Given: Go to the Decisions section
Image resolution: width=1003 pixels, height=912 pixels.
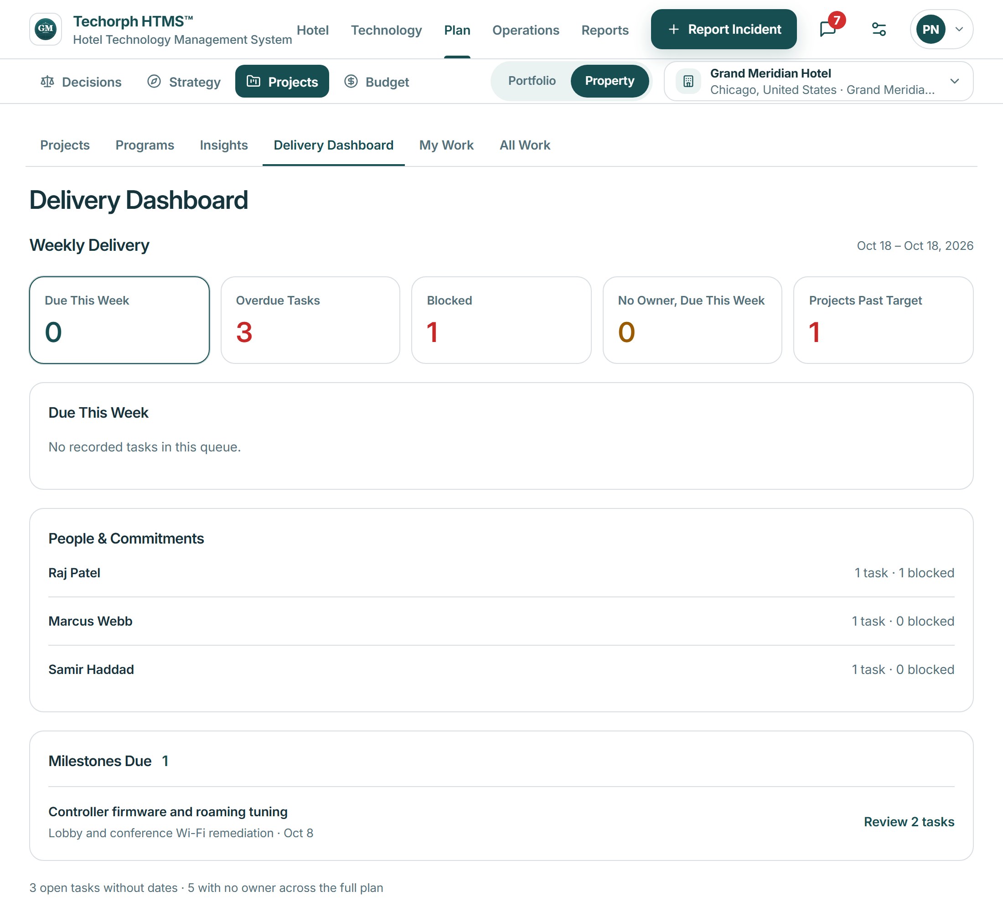Looking at the screenshot, I should [81, 82].
